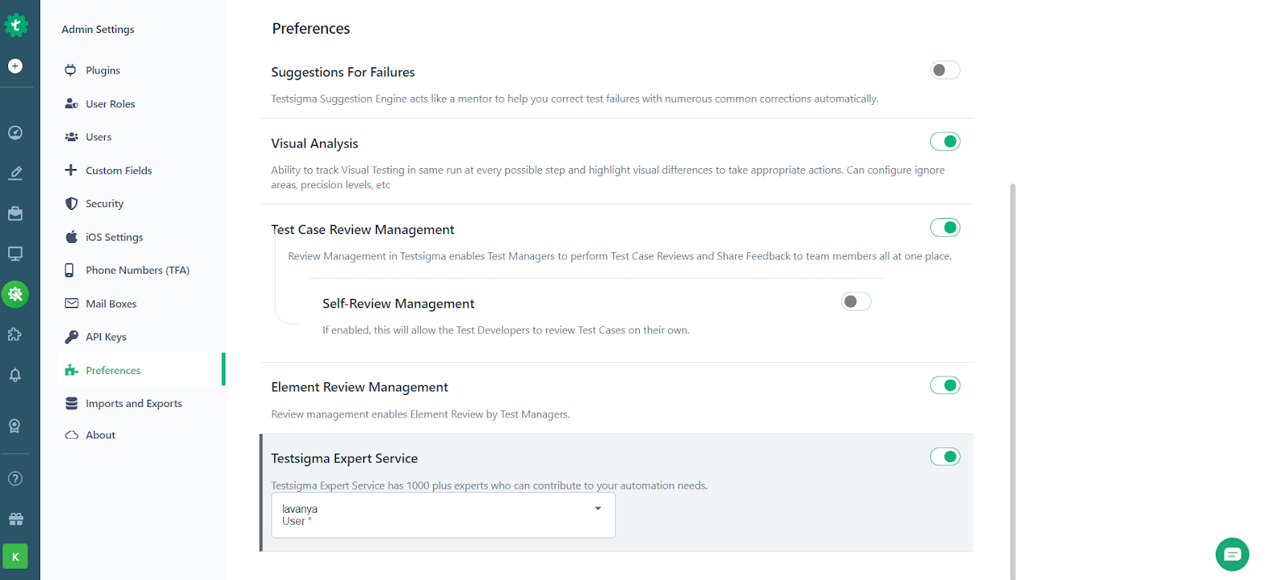Open the award badge icon in rail
This screenshot has height=580, width=1283.
point(15,426)
